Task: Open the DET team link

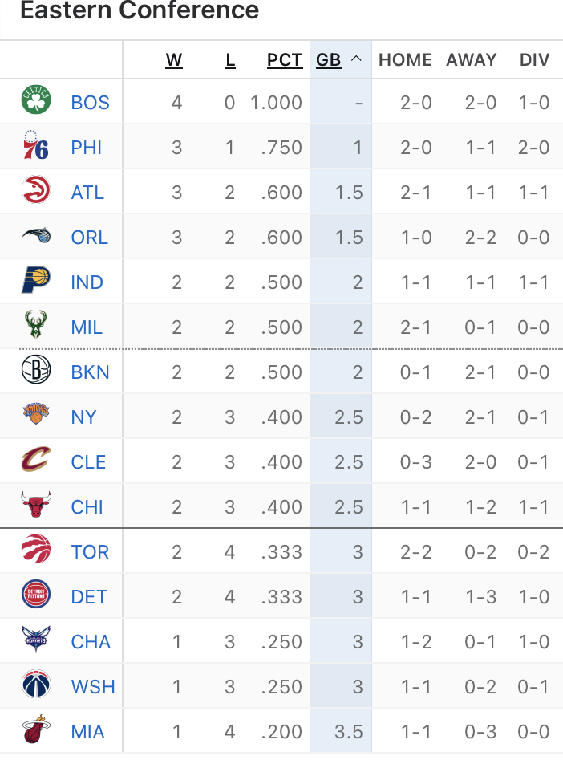Action: point(88,597)
